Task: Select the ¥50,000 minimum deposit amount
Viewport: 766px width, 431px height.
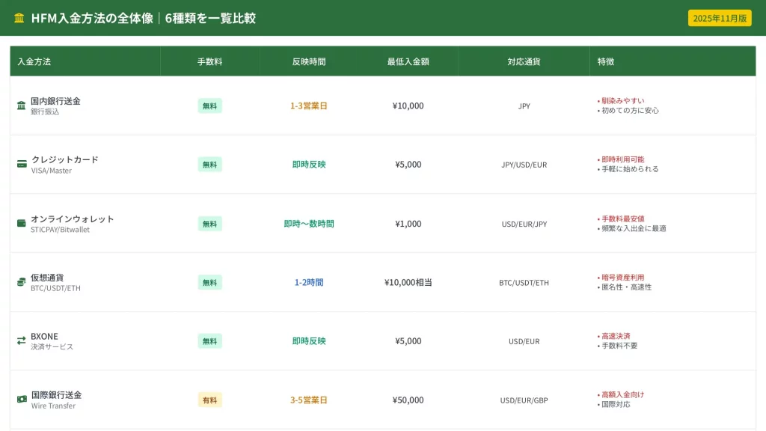Action: (x=408, y=400)
